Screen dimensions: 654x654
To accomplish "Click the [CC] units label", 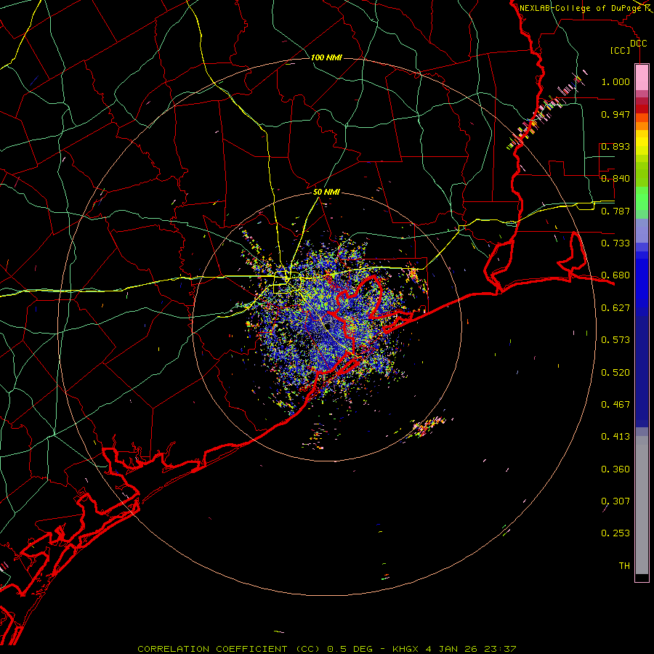I will [x=621, y=50].
